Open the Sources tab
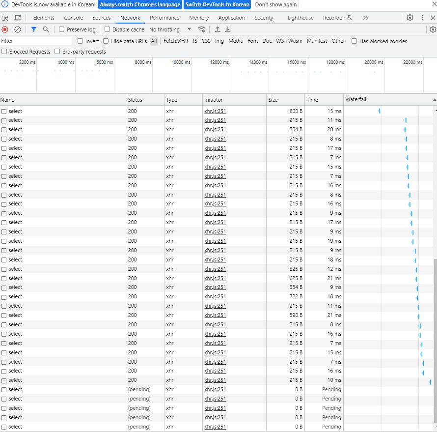The height and width of the screenshot is (432, 437). click(102, 18)
